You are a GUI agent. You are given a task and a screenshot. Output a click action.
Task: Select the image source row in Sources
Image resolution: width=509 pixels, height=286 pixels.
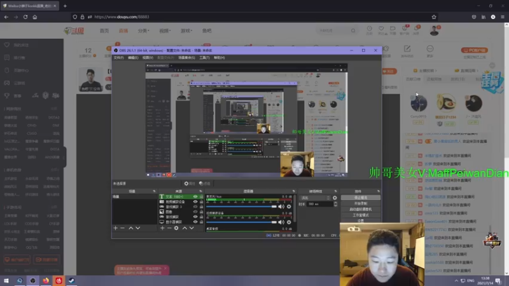click(x=181, y=212)
